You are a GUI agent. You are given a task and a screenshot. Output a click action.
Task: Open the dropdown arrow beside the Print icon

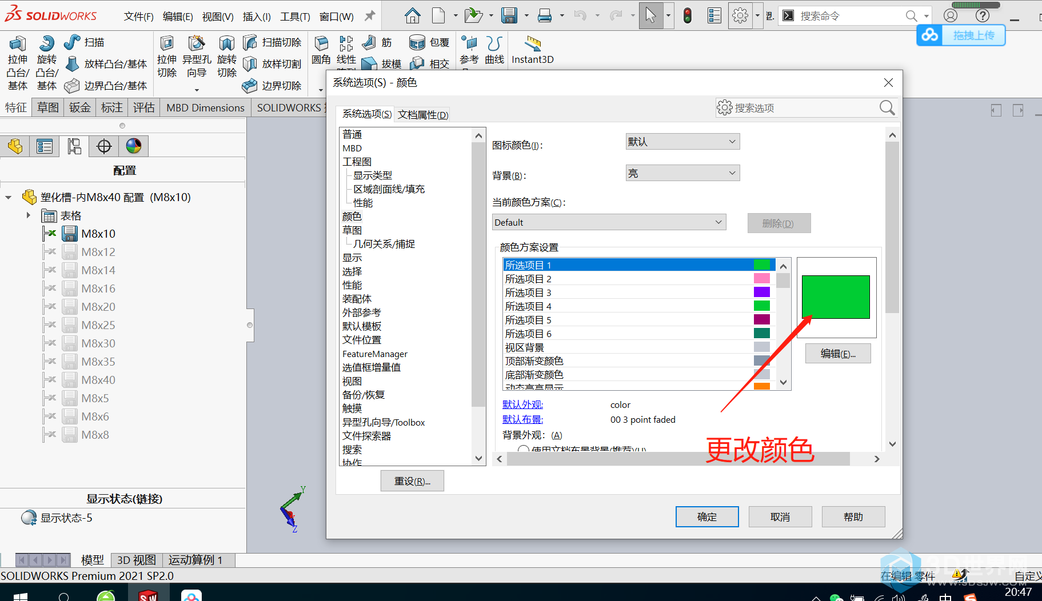click(x=561, y=15)
